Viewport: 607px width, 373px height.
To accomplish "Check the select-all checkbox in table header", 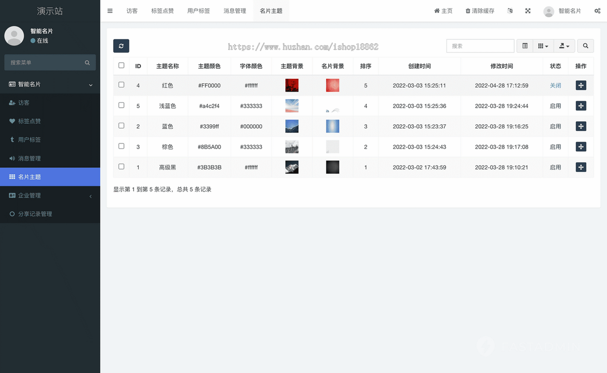I will pyautogui.click(x=121, y=66).
